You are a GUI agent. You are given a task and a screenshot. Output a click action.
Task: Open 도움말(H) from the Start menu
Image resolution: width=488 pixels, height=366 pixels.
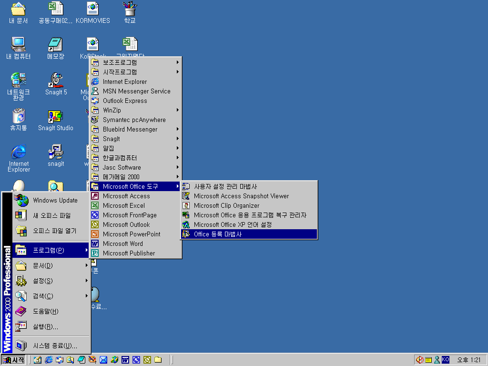click(x=51, y=311)
